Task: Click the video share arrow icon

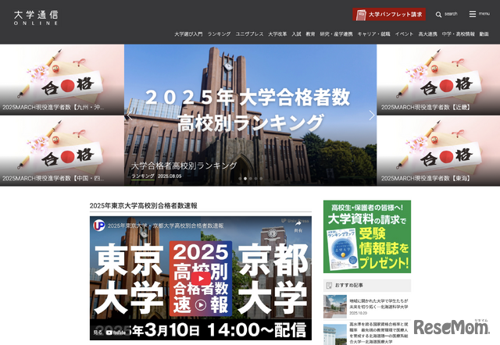Action: 298,224
